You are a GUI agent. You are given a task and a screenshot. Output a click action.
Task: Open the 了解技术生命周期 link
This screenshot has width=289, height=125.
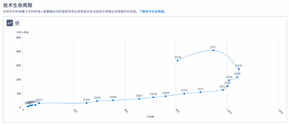pos(152,12)
